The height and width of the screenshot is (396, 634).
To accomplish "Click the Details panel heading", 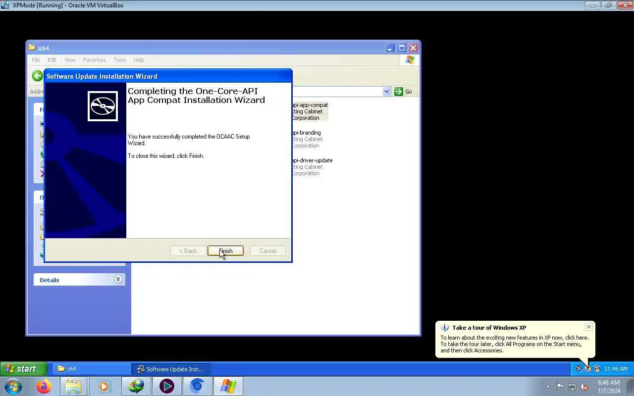I will click(50, 280).
